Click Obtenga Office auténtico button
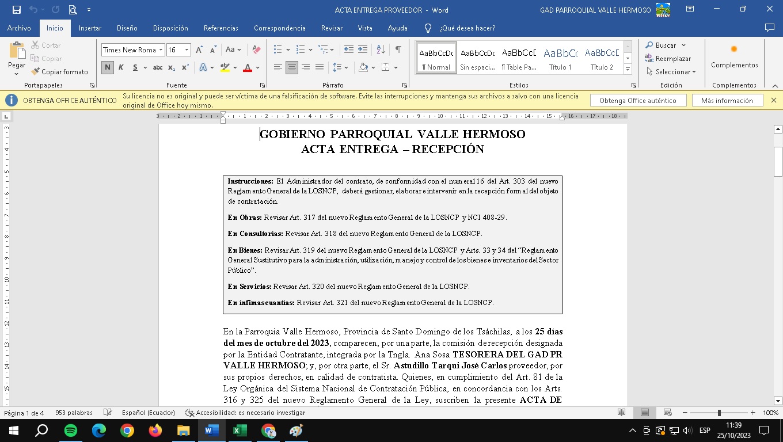783x442 pixels. point(638,100)
